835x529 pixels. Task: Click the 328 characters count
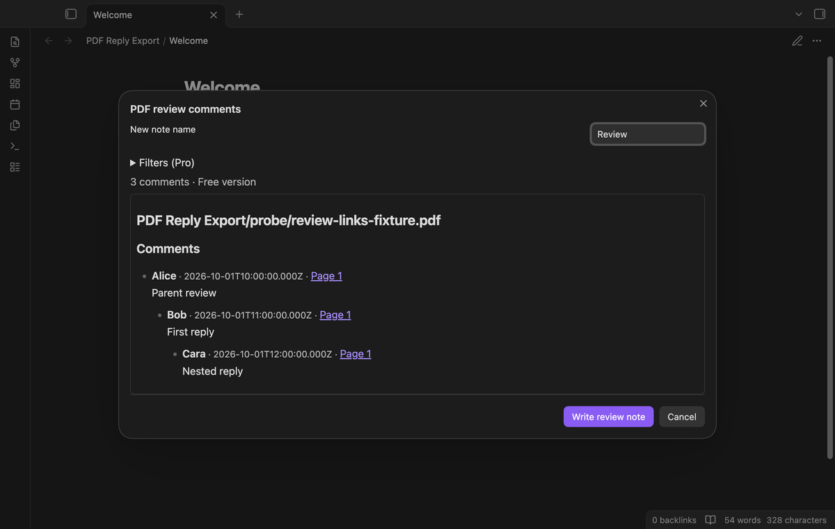click(797, 520)
